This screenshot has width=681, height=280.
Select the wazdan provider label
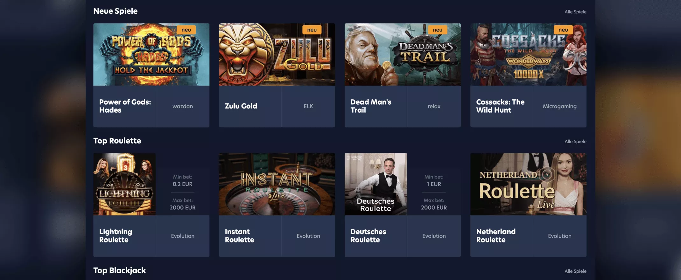click(183, 106)
